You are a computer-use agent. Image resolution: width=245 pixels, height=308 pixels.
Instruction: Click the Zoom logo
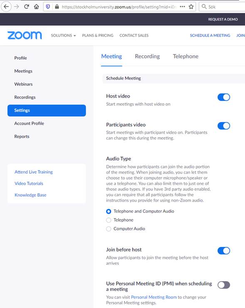click(25, 35)
